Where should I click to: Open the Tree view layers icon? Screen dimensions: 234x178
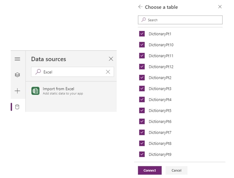click(x=17, y=75)
